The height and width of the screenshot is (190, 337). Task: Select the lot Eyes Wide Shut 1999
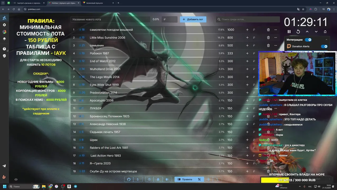point(104,85)
